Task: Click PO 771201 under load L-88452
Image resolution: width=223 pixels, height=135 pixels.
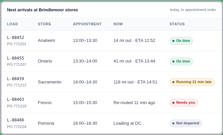Action: click(x=17, y=44)
